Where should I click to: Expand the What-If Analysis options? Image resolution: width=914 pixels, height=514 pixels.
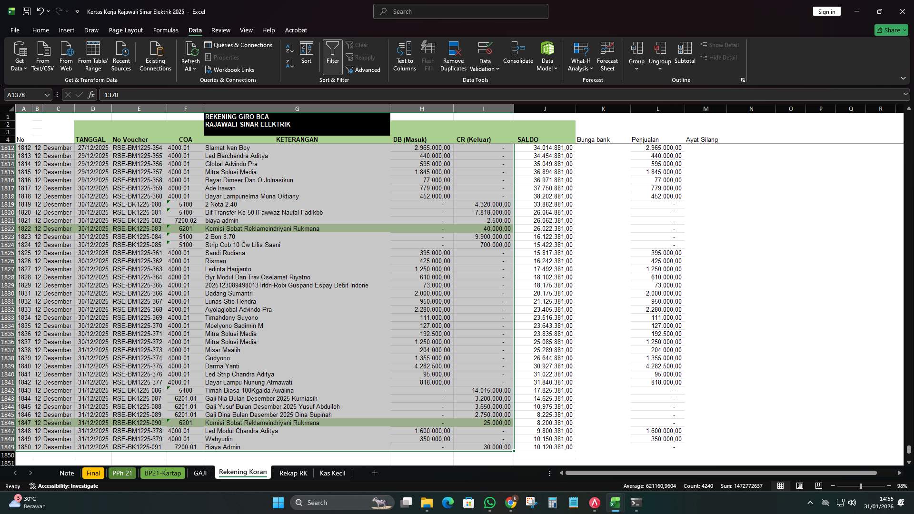[580, 56]
